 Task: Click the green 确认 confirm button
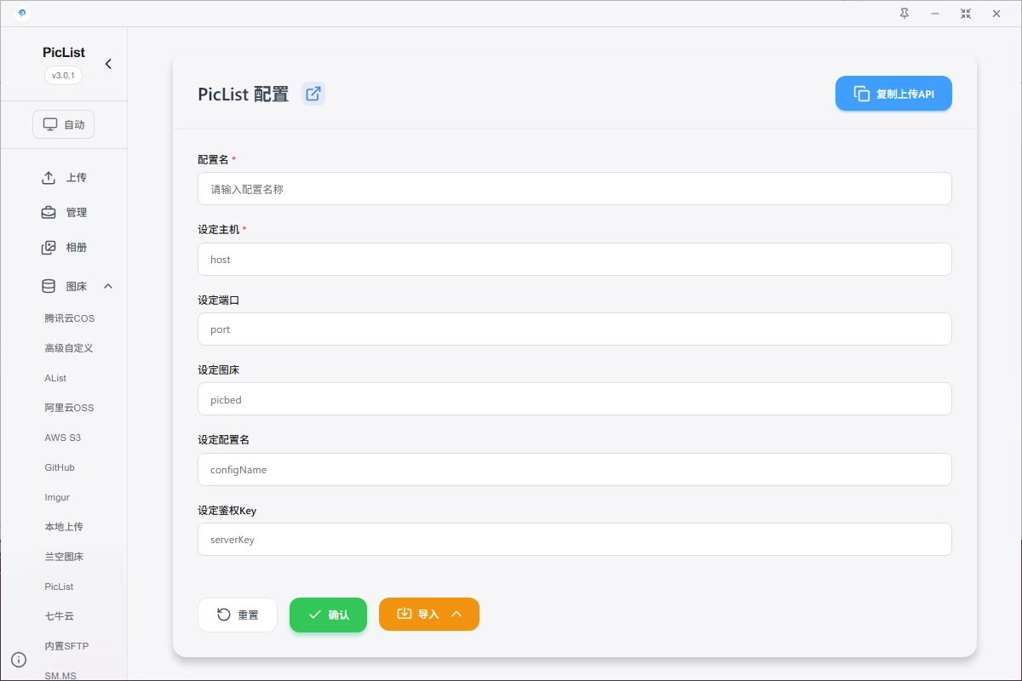coord(328,615)
